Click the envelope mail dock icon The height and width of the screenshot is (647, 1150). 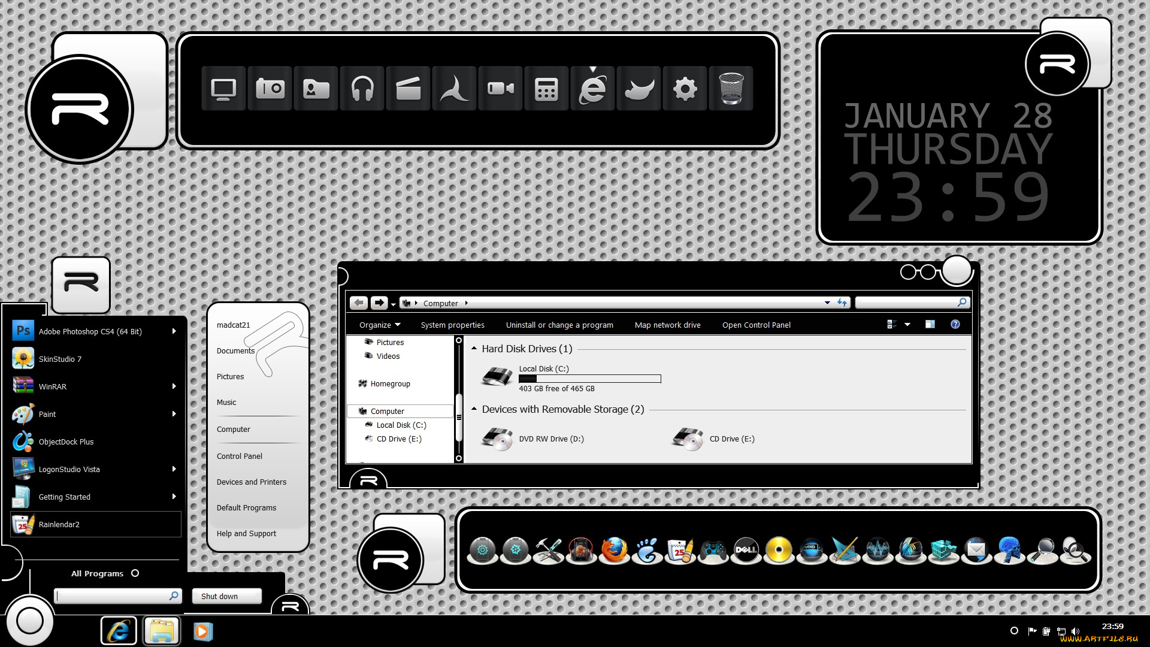pyautogui.click(x=976, y=550)
